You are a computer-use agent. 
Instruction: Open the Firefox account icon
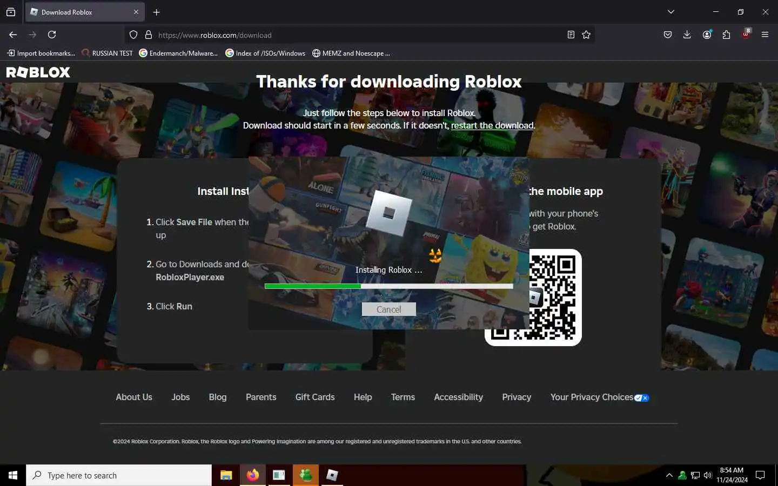pos(707,35)
